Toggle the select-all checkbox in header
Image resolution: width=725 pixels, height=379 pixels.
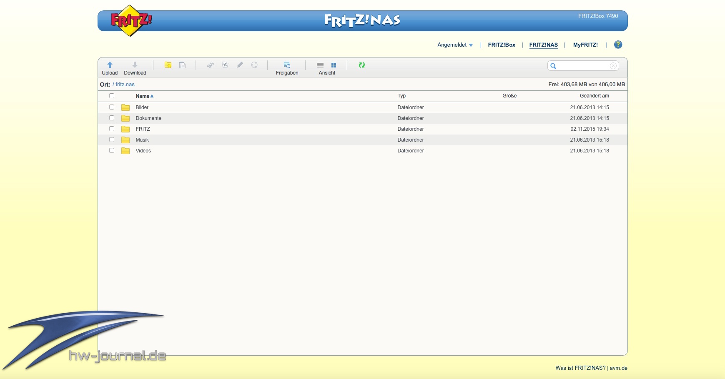(x=112, y=96)
